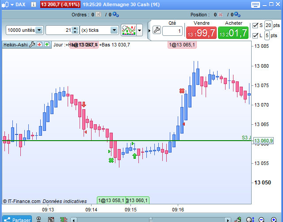Select the Heikin-Ashi label

click(15, 45)
